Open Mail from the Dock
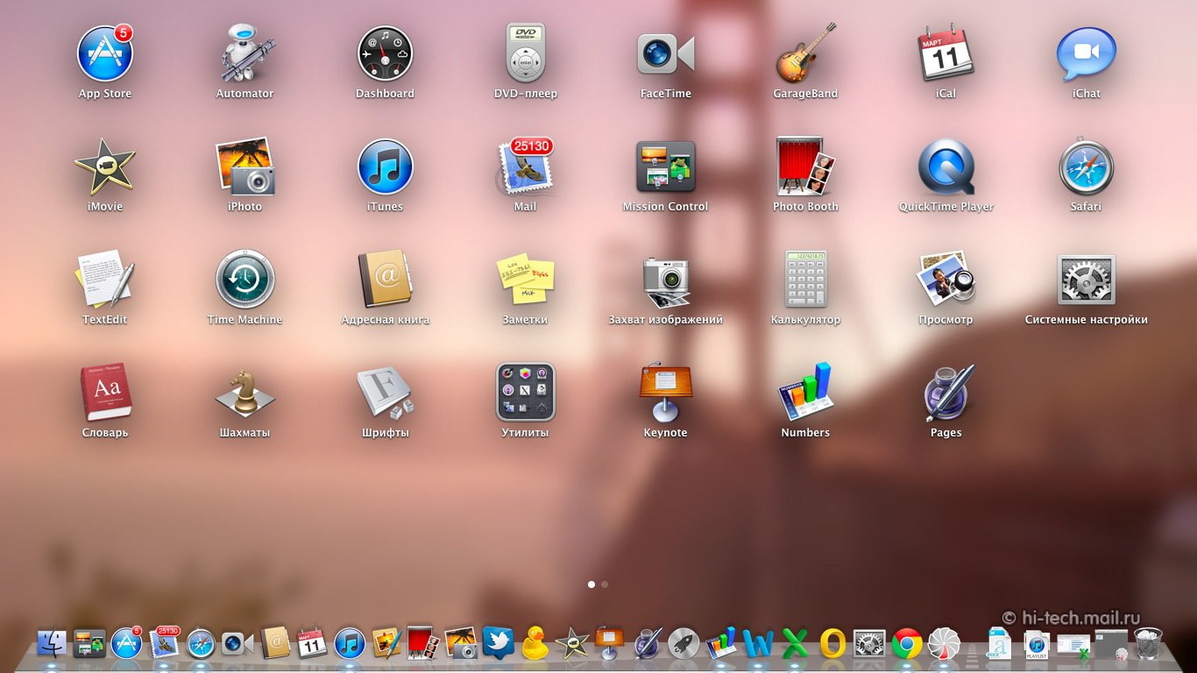The width and height of the screenshot is (1197, 673). tap(164, 643)
